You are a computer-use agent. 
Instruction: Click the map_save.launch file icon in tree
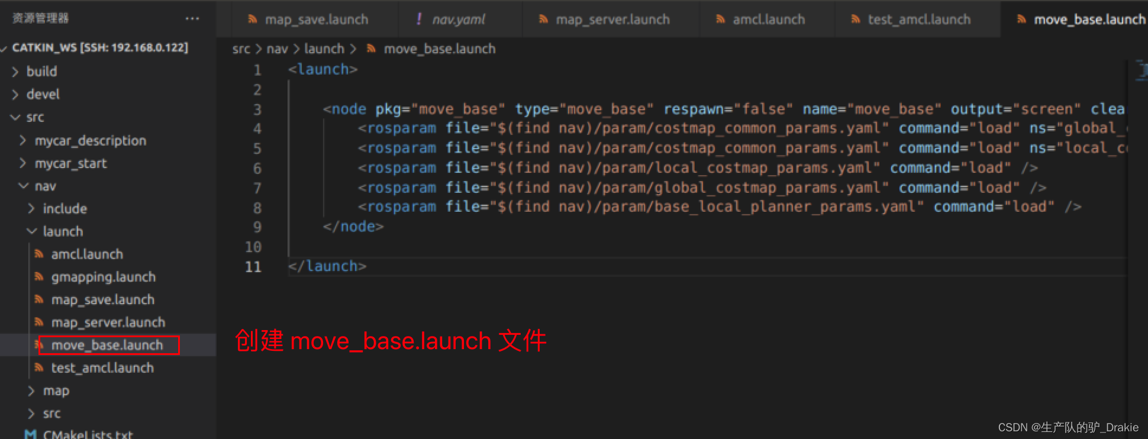point(39,299)
